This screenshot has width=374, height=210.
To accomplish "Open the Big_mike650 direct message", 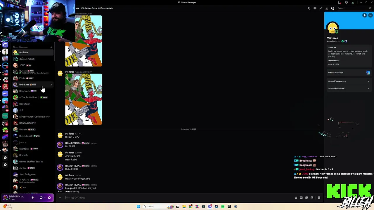I will coord(33,136).
